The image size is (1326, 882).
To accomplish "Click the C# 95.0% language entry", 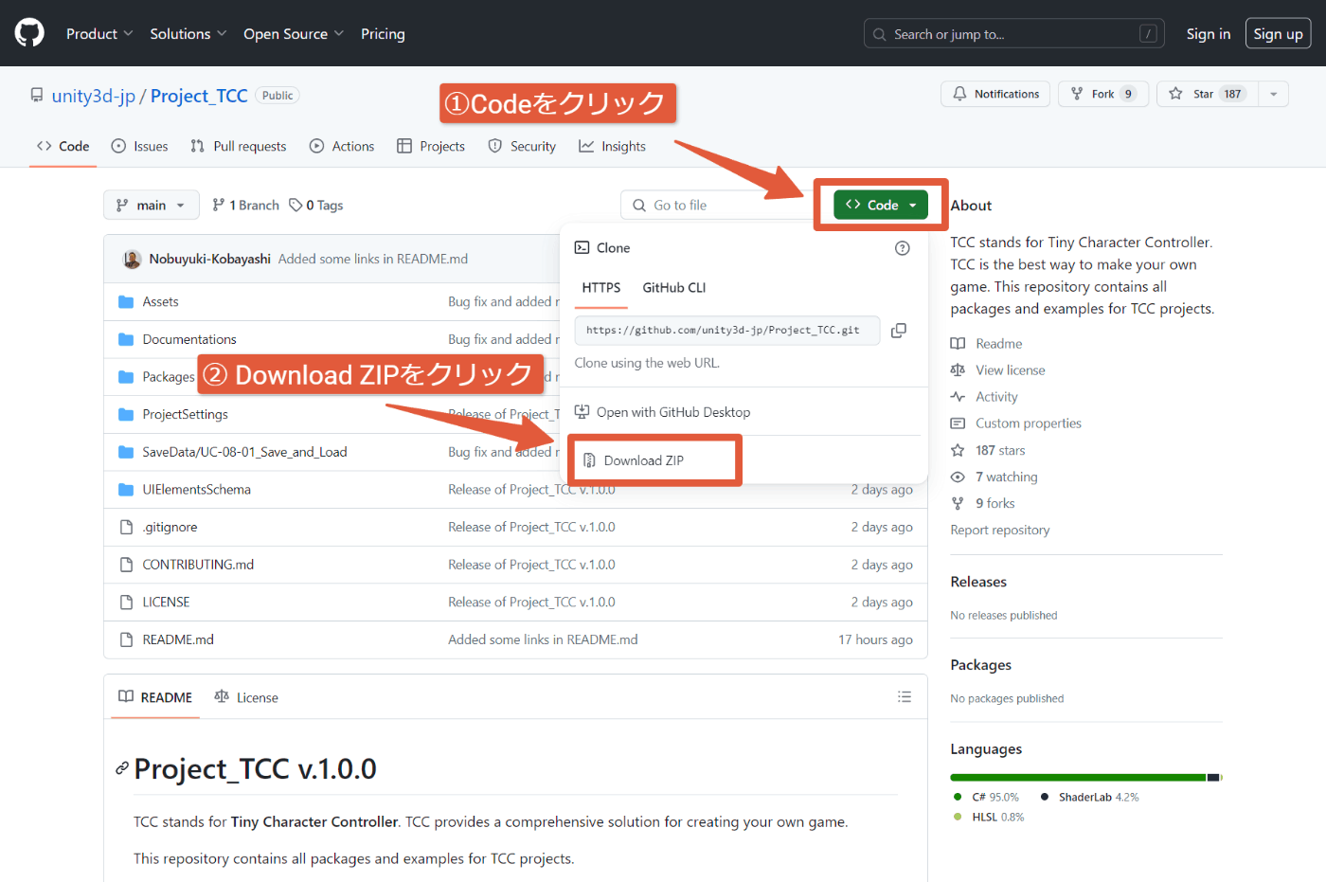I will pos(986,798).
